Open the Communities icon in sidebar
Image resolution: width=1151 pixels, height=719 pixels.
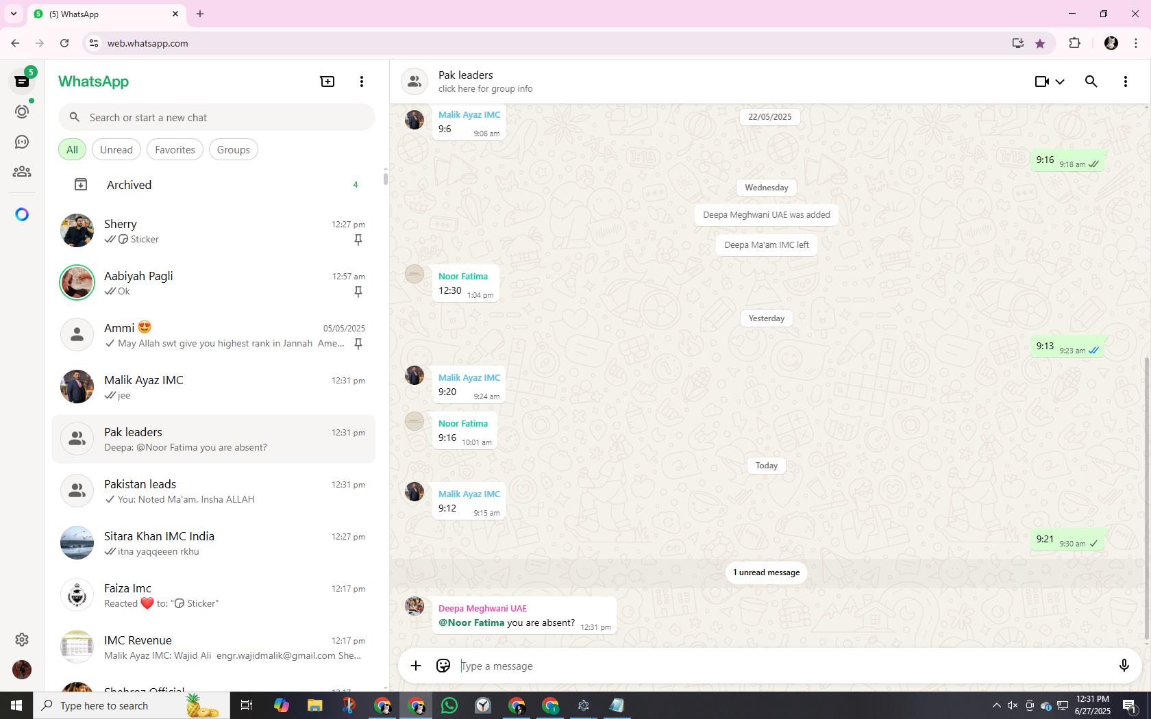coord(22,172)
